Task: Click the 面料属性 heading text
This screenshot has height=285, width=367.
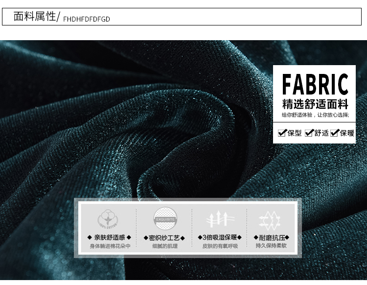Action: tap(35, 16)
